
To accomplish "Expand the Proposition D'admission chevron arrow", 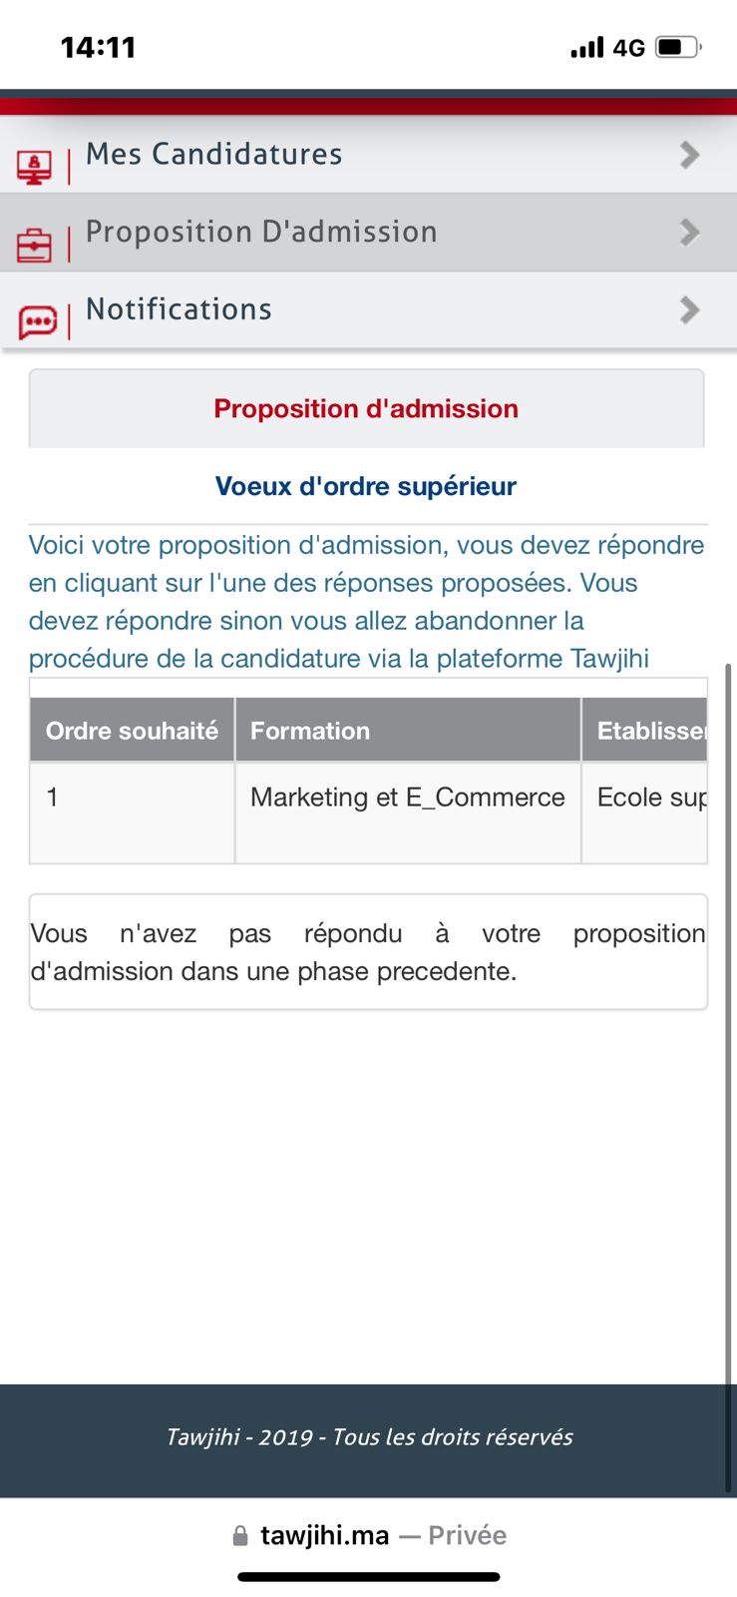I will 689,233.
